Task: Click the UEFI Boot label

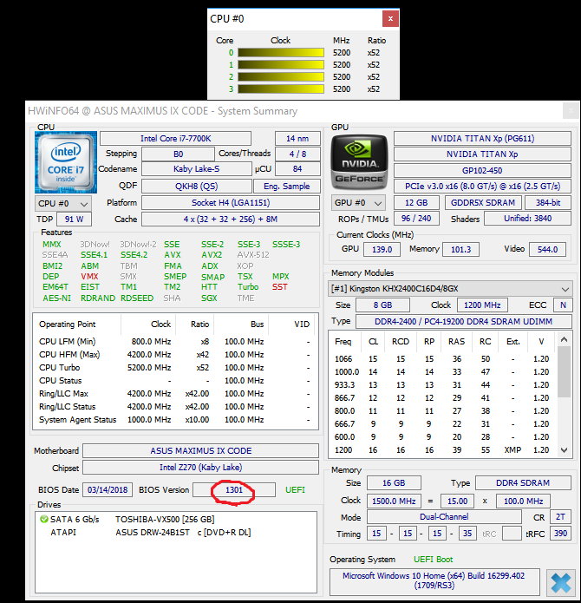Action: tap(433, 559)
